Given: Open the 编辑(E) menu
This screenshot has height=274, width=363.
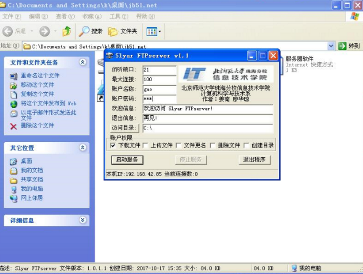Looking at the screenshot, I should coord(38,16).
